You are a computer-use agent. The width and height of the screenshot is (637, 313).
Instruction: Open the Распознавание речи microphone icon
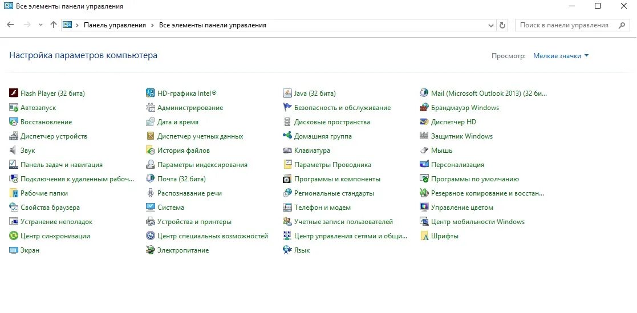pyautogui.click(x=151, y=193)
